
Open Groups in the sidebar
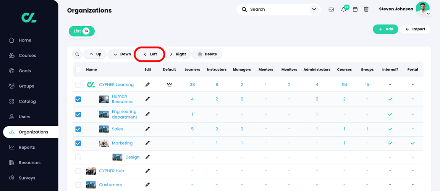(26, 86)
